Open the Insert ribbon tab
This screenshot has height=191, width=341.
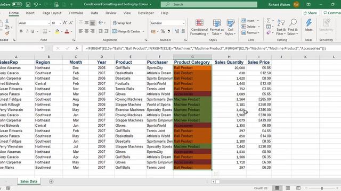point(30,13)
